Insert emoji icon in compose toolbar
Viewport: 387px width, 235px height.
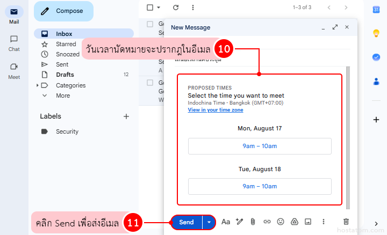tap(281, 222)
